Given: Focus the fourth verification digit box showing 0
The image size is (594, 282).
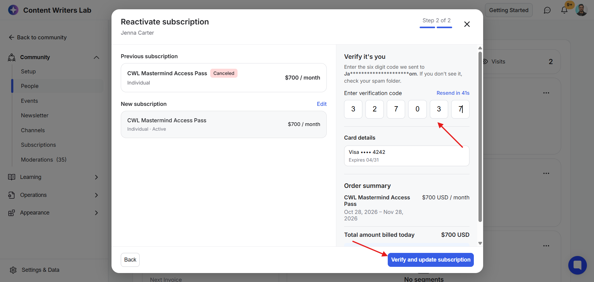Looking at the screenshot, I should tap(417, 109).
